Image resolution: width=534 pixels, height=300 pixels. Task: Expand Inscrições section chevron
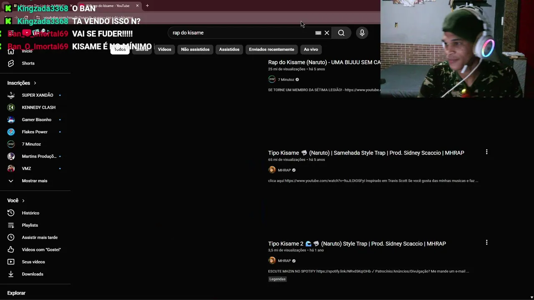pos(35,83)
